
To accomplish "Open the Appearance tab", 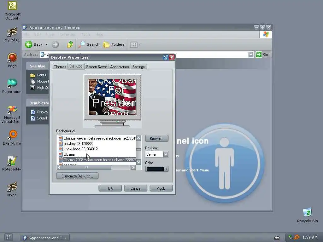I will tap(120, 67).
